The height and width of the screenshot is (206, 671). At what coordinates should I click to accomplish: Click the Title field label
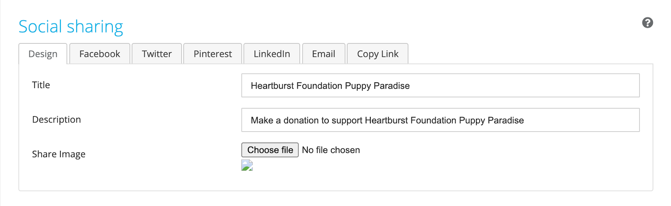[41, 85]
